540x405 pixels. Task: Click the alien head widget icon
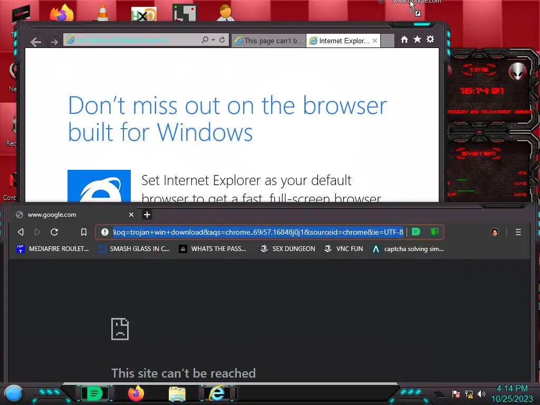518,71
